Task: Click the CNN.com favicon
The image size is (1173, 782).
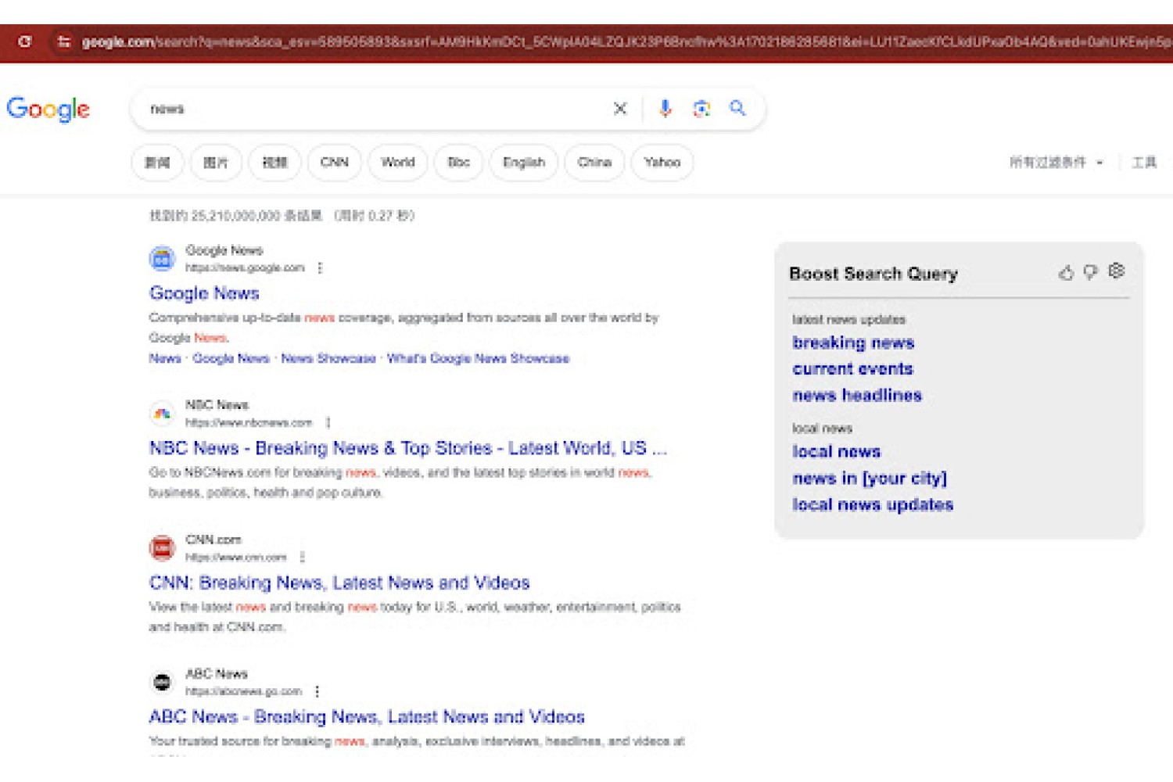Action: [x=162, y=548]
